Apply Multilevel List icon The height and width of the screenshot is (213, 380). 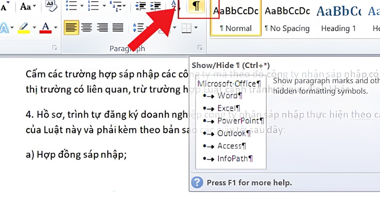pos(115,6)
